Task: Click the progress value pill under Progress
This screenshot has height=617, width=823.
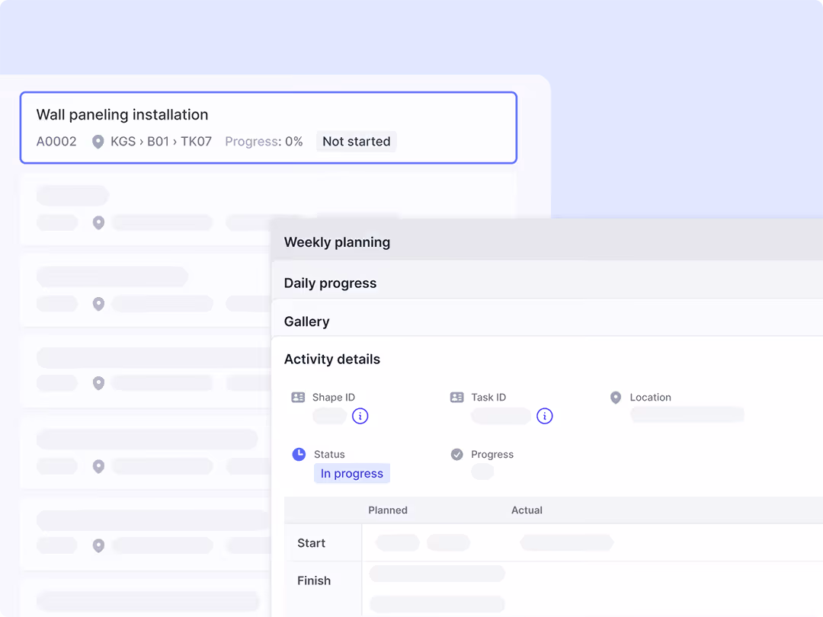Action: pyautogui.click(x=482, y=472)
